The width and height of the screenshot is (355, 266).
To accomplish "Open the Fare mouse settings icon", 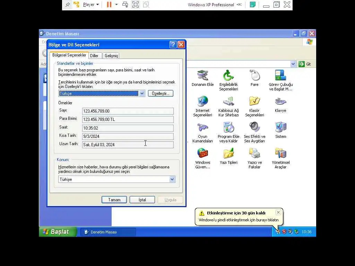I will [254, 78].
